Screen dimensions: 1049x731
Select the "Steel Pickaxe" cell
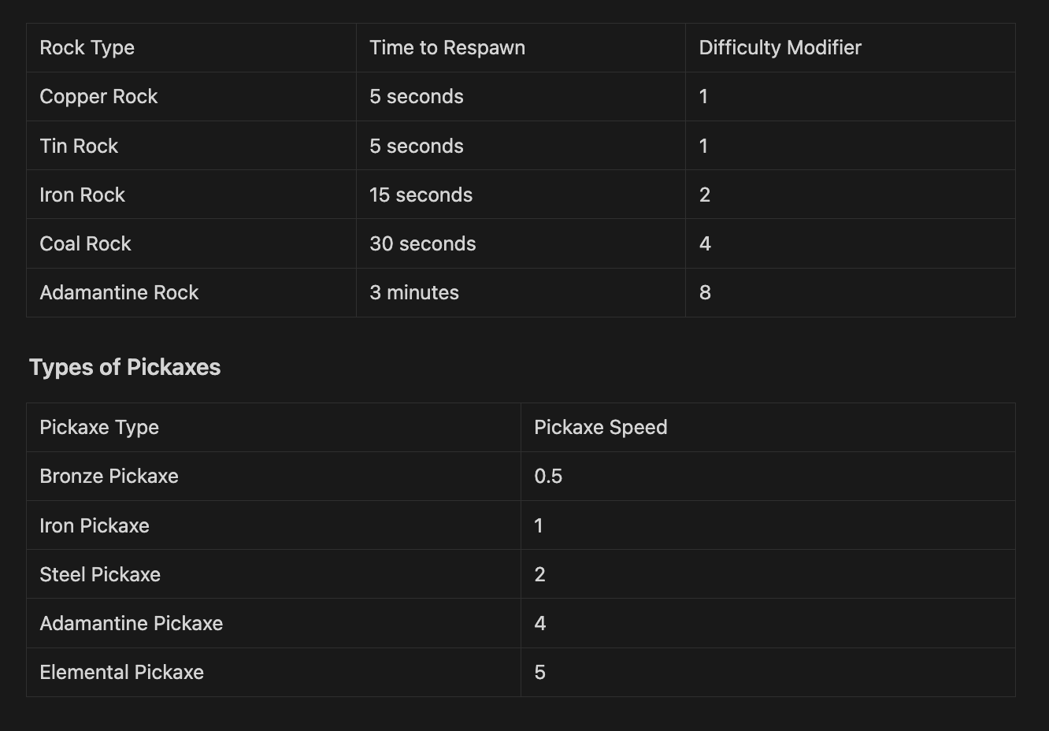[x=100, y=575]
